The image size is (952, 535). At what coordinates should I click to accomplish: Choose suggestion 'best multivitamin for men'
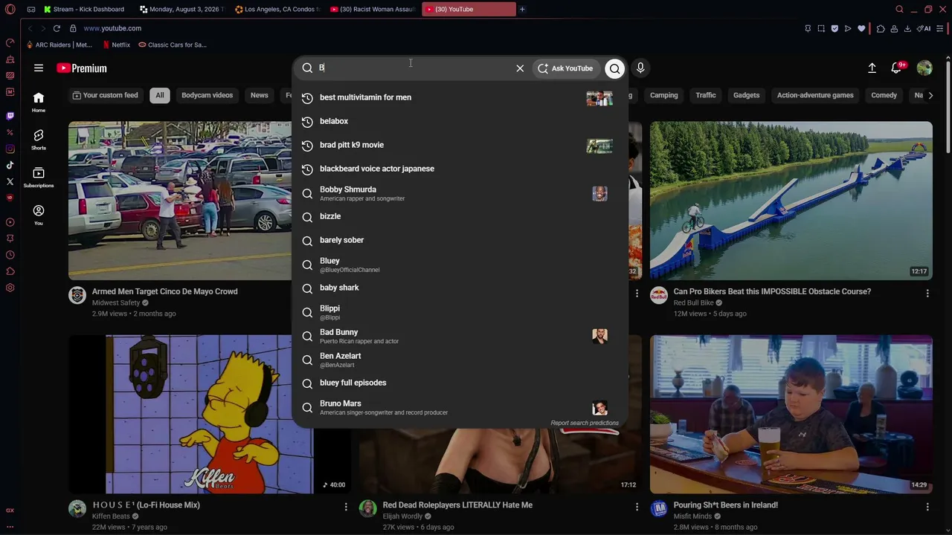pyautogui.click(x=460, y=97)
